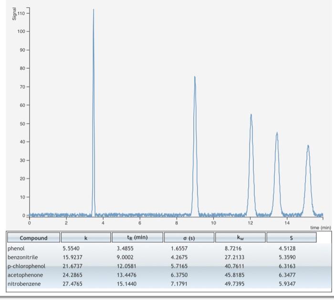The width and height of the screenshot is (334, 300).
Task: Click sigma value 1.6557
Action: tap(179, 248)
